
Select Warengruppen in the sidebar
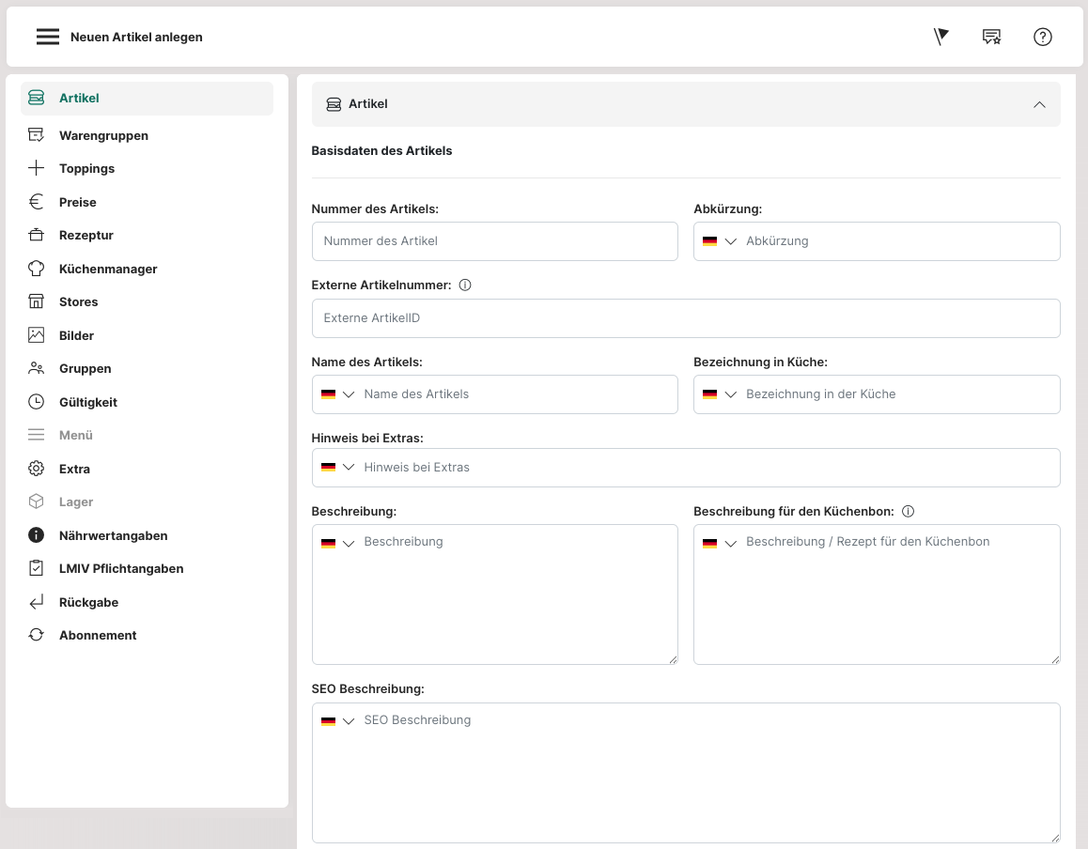pyautogui.click(x=103, y=135)
